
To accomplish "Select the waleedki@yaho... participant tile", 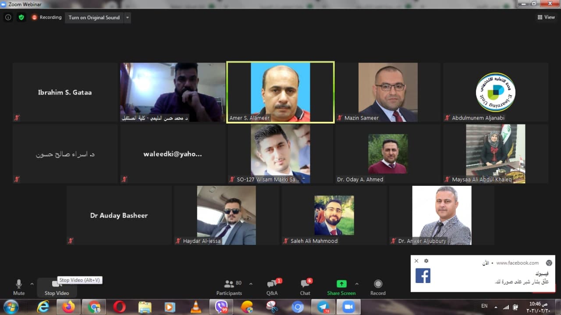I will pyautogui.click(x=173, y=154).
